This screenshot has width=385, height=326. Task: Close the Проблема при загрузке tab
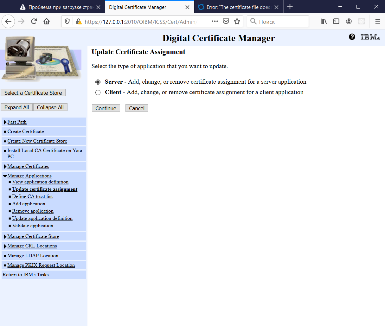coord(99,7)
